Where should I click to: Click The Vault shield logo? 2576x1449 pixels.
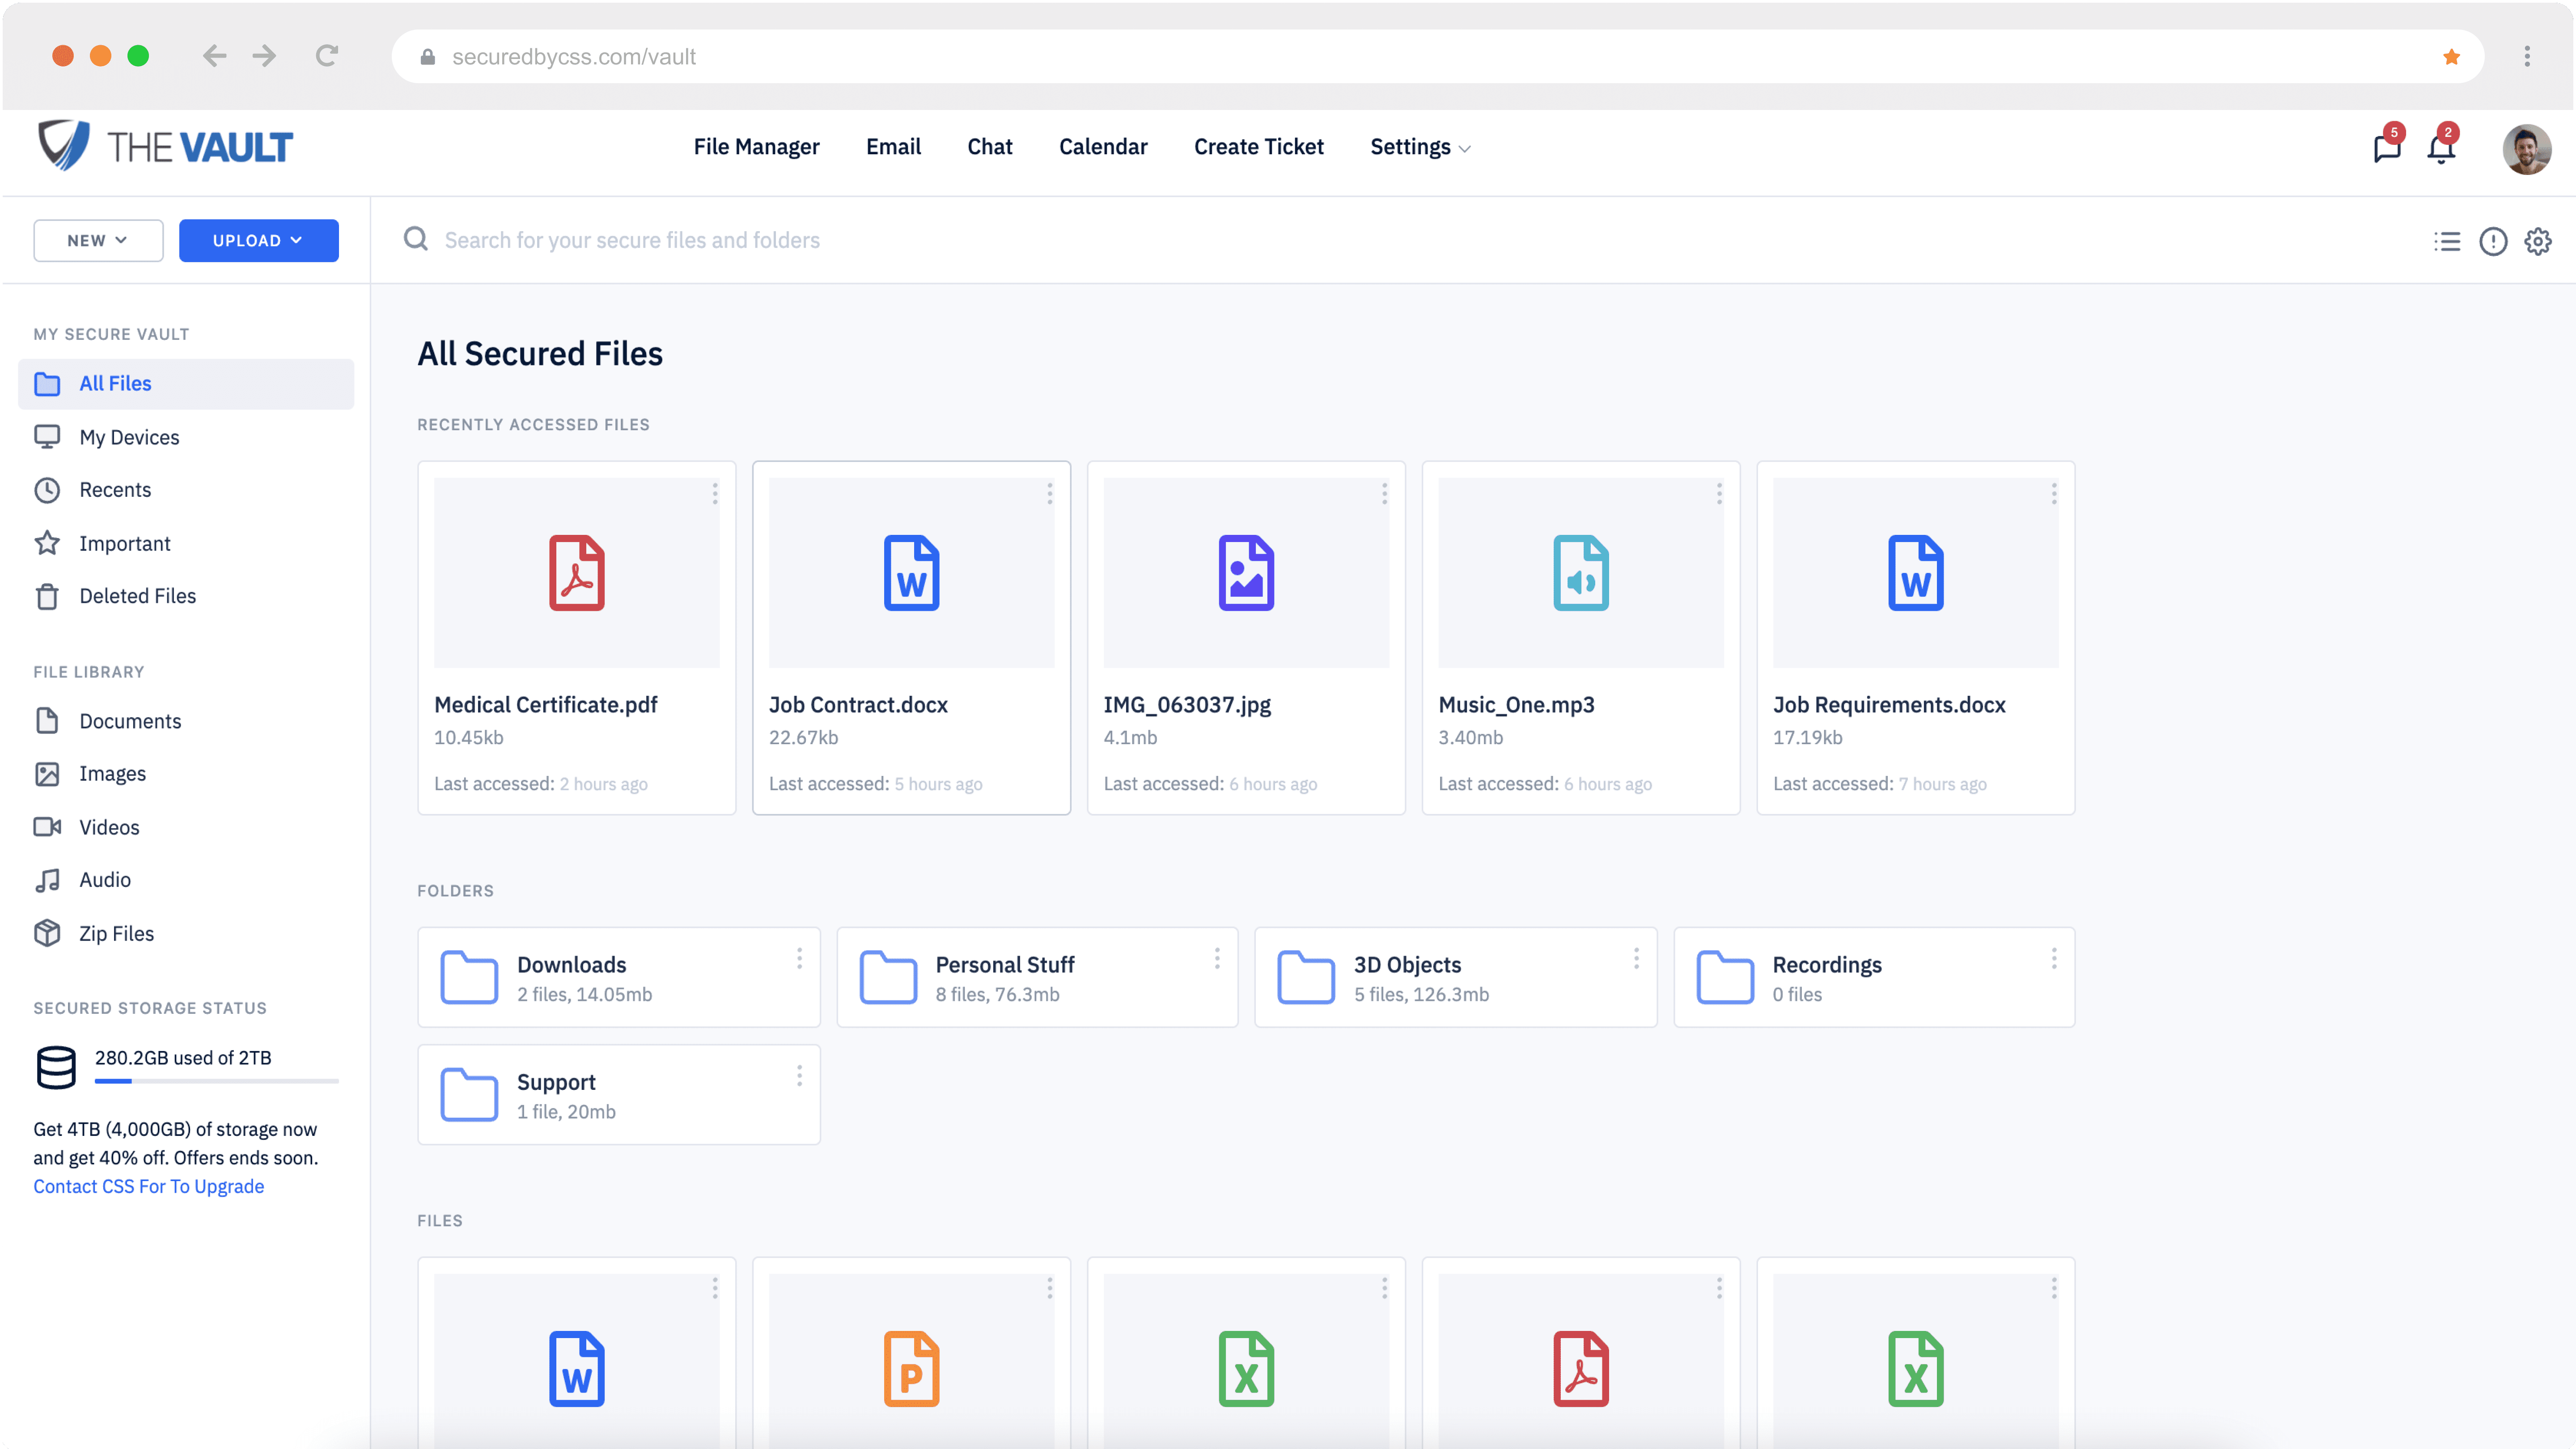[x=64, y=146]
